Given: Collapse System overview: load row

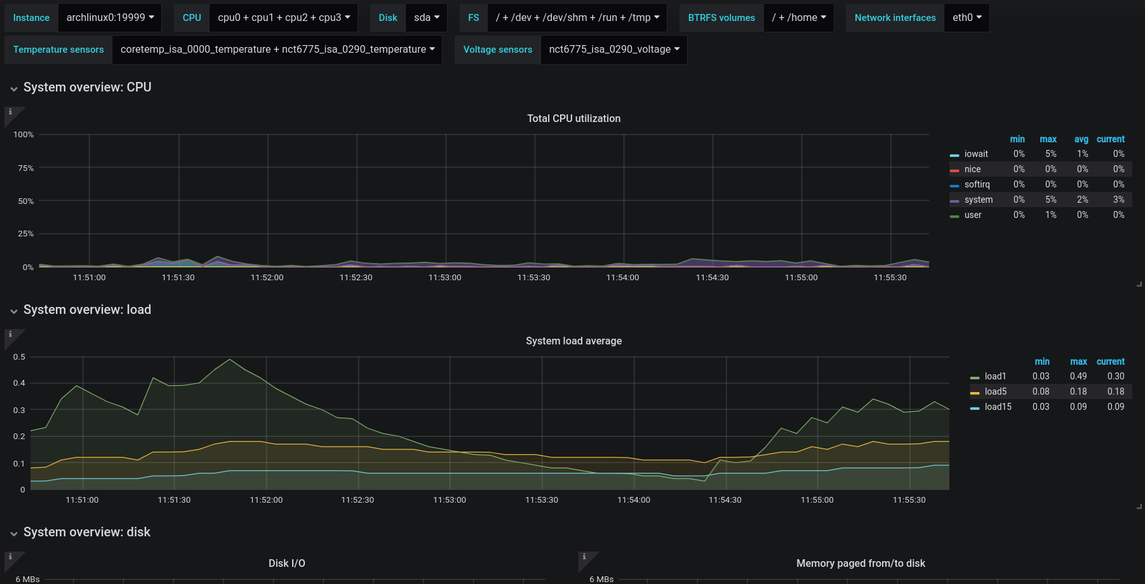Looking at the screenshot, I should coord(81,309).
